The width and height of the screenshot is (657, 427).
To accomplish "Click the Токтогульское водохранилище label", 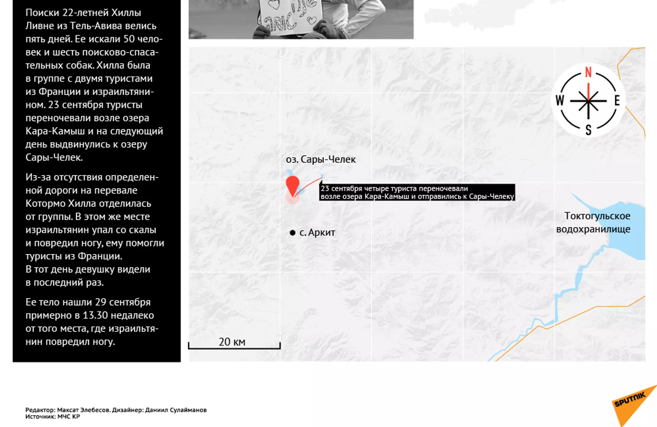I will pos(594,222).
